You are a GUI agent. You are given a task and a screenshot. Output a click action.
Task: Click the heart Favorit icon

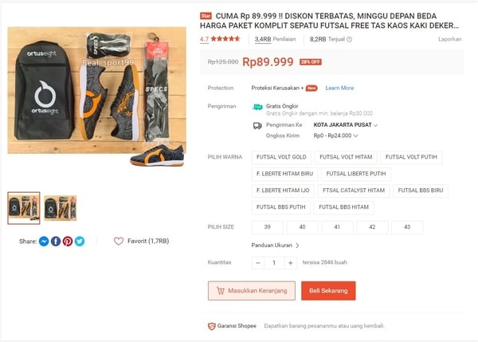[x=119, y=241]
